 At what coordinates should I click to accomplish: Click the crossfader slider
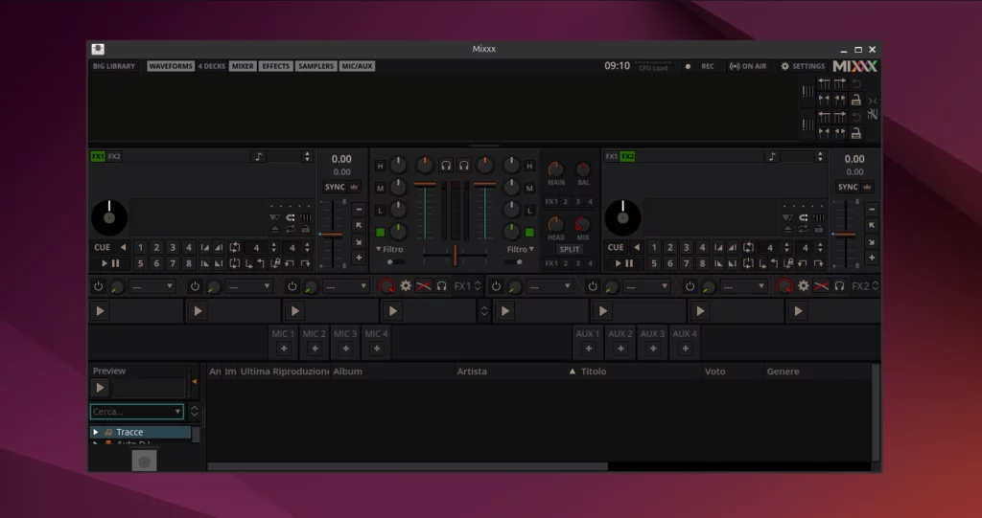pyautogui.click(x=456, y=255)
